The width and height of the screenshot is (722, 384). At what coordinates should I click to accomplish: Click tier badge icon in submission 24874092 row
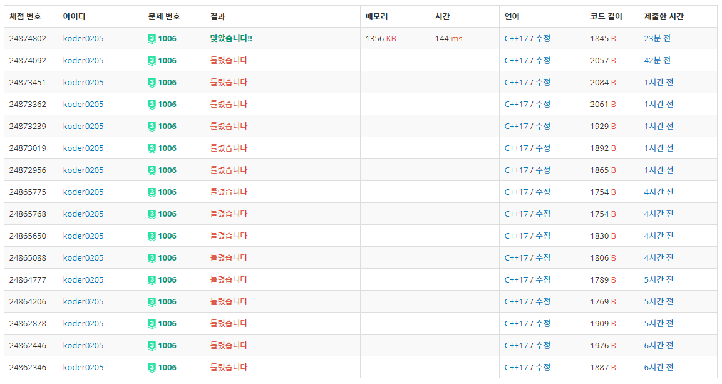[x=152, y=61]
